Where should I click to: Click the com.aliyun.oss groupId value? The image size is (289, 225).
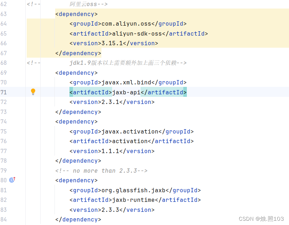(126, 24)
